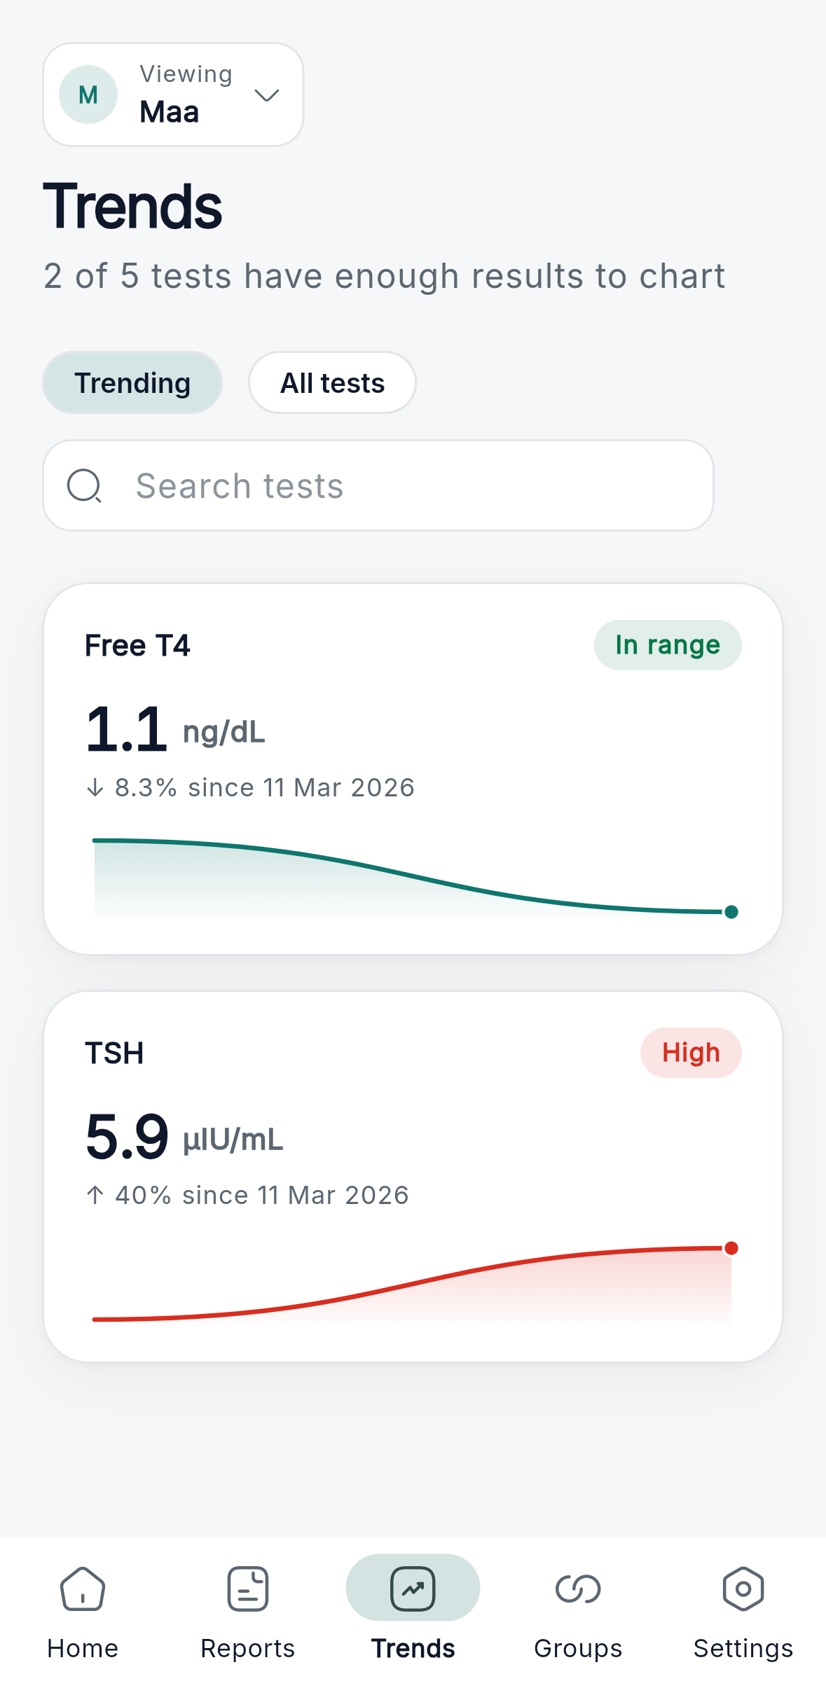Click the Groups label in bottom navigation
The height and width of the screenshot is (1681, 826).
[578, 1649]
